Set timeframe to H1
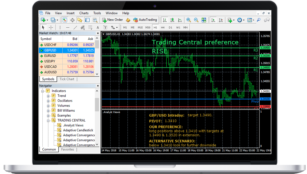The width and height of the screenshot is (307, 174). (155, 28)
